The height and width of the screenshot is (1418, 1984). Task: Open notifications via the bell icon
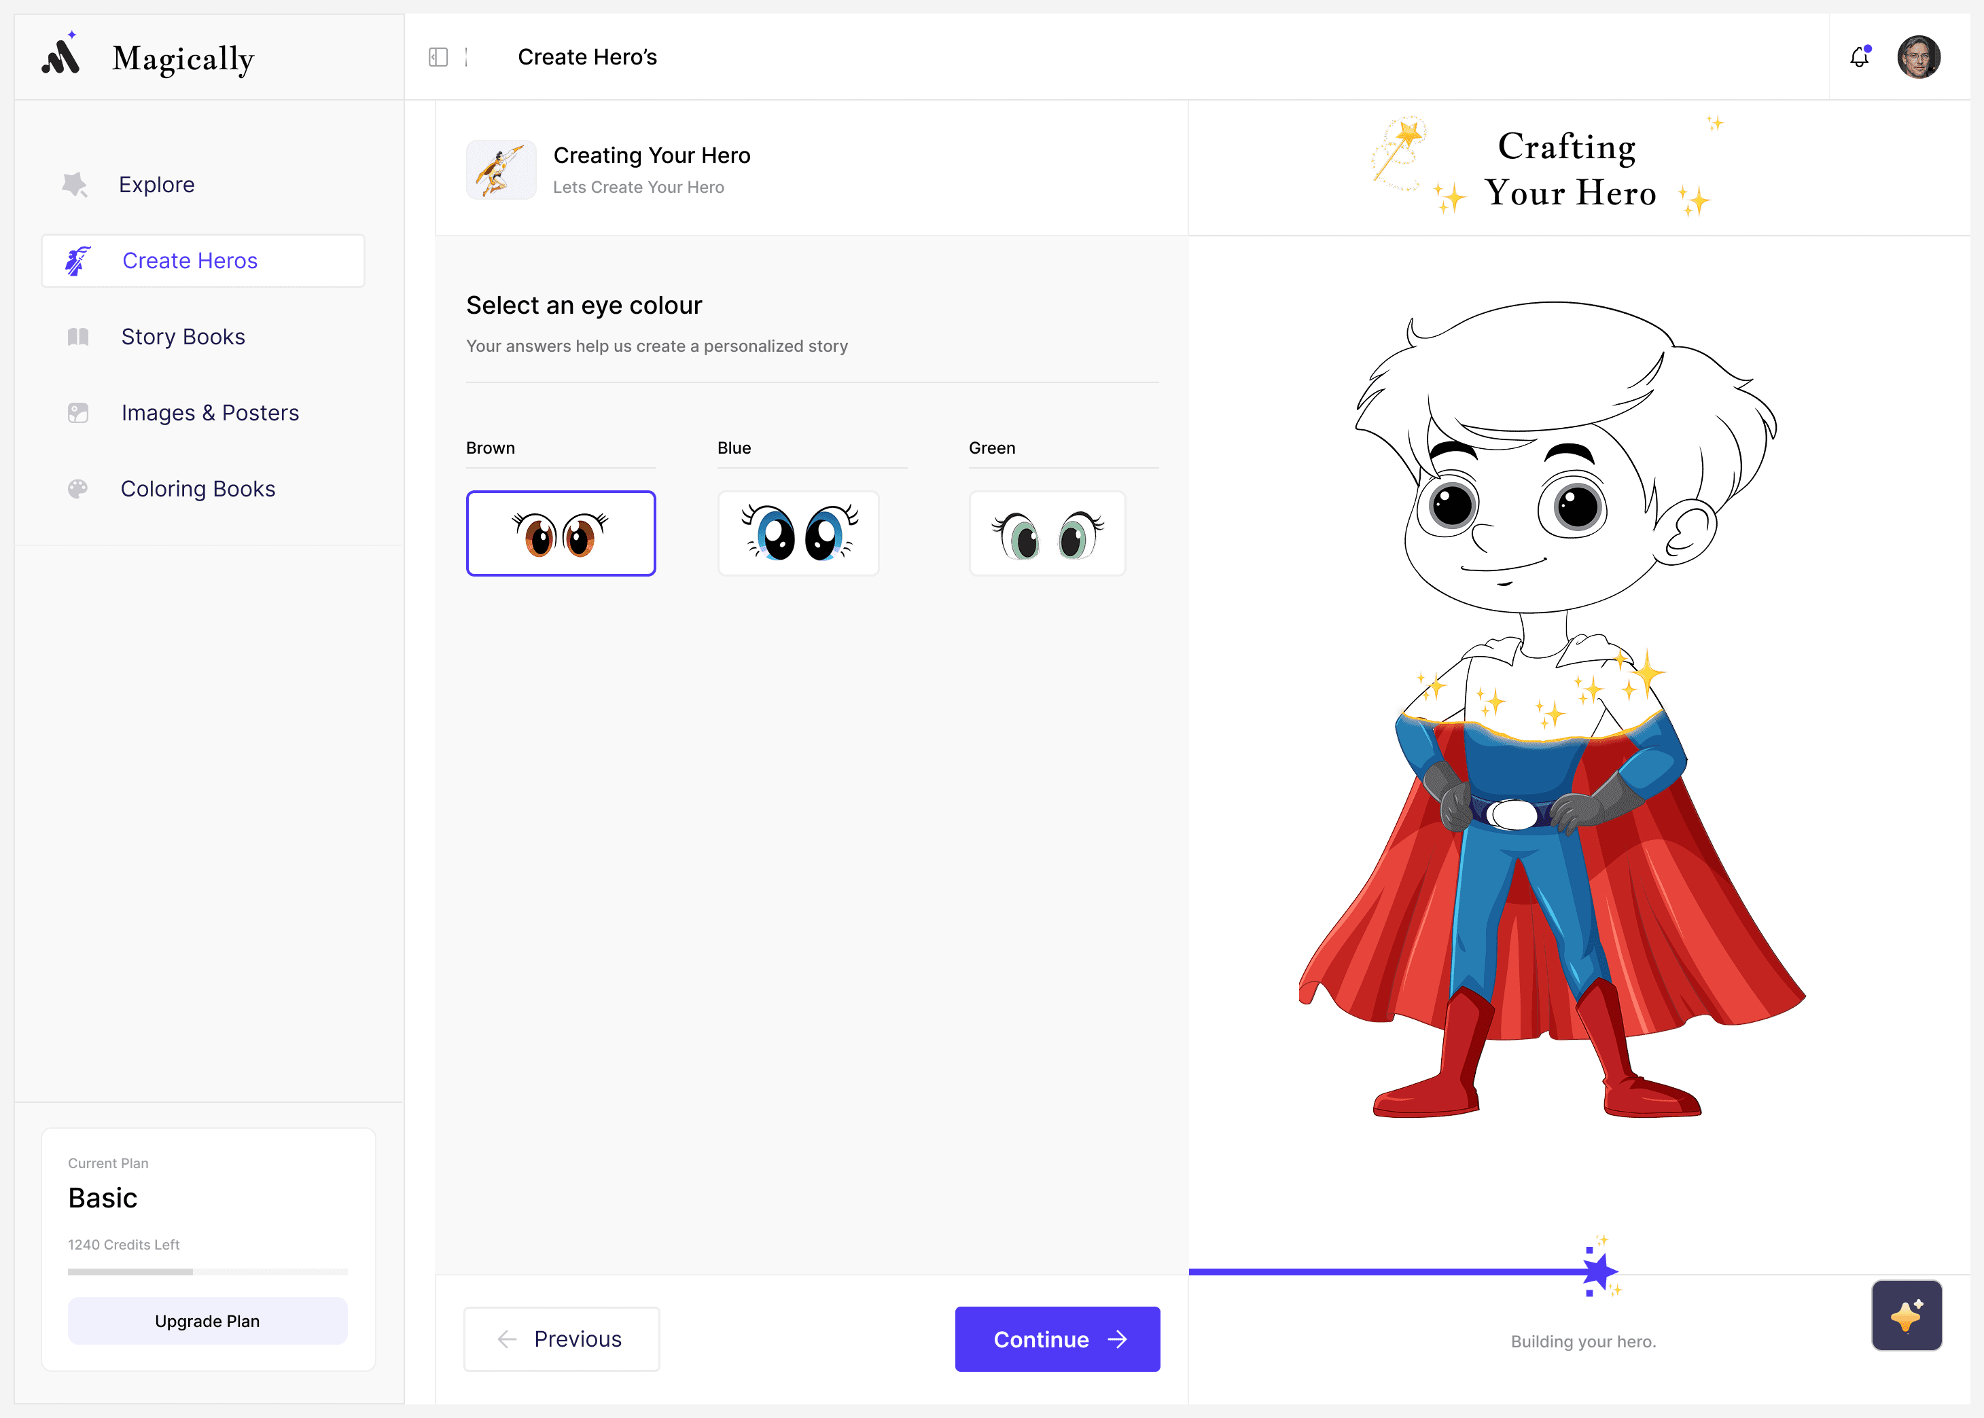[1859, 57]
